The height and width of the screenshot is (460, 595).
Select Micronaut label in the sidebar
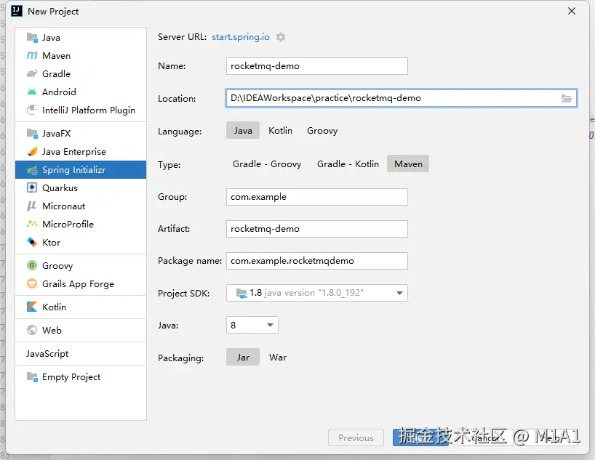(x=63, y=206)
